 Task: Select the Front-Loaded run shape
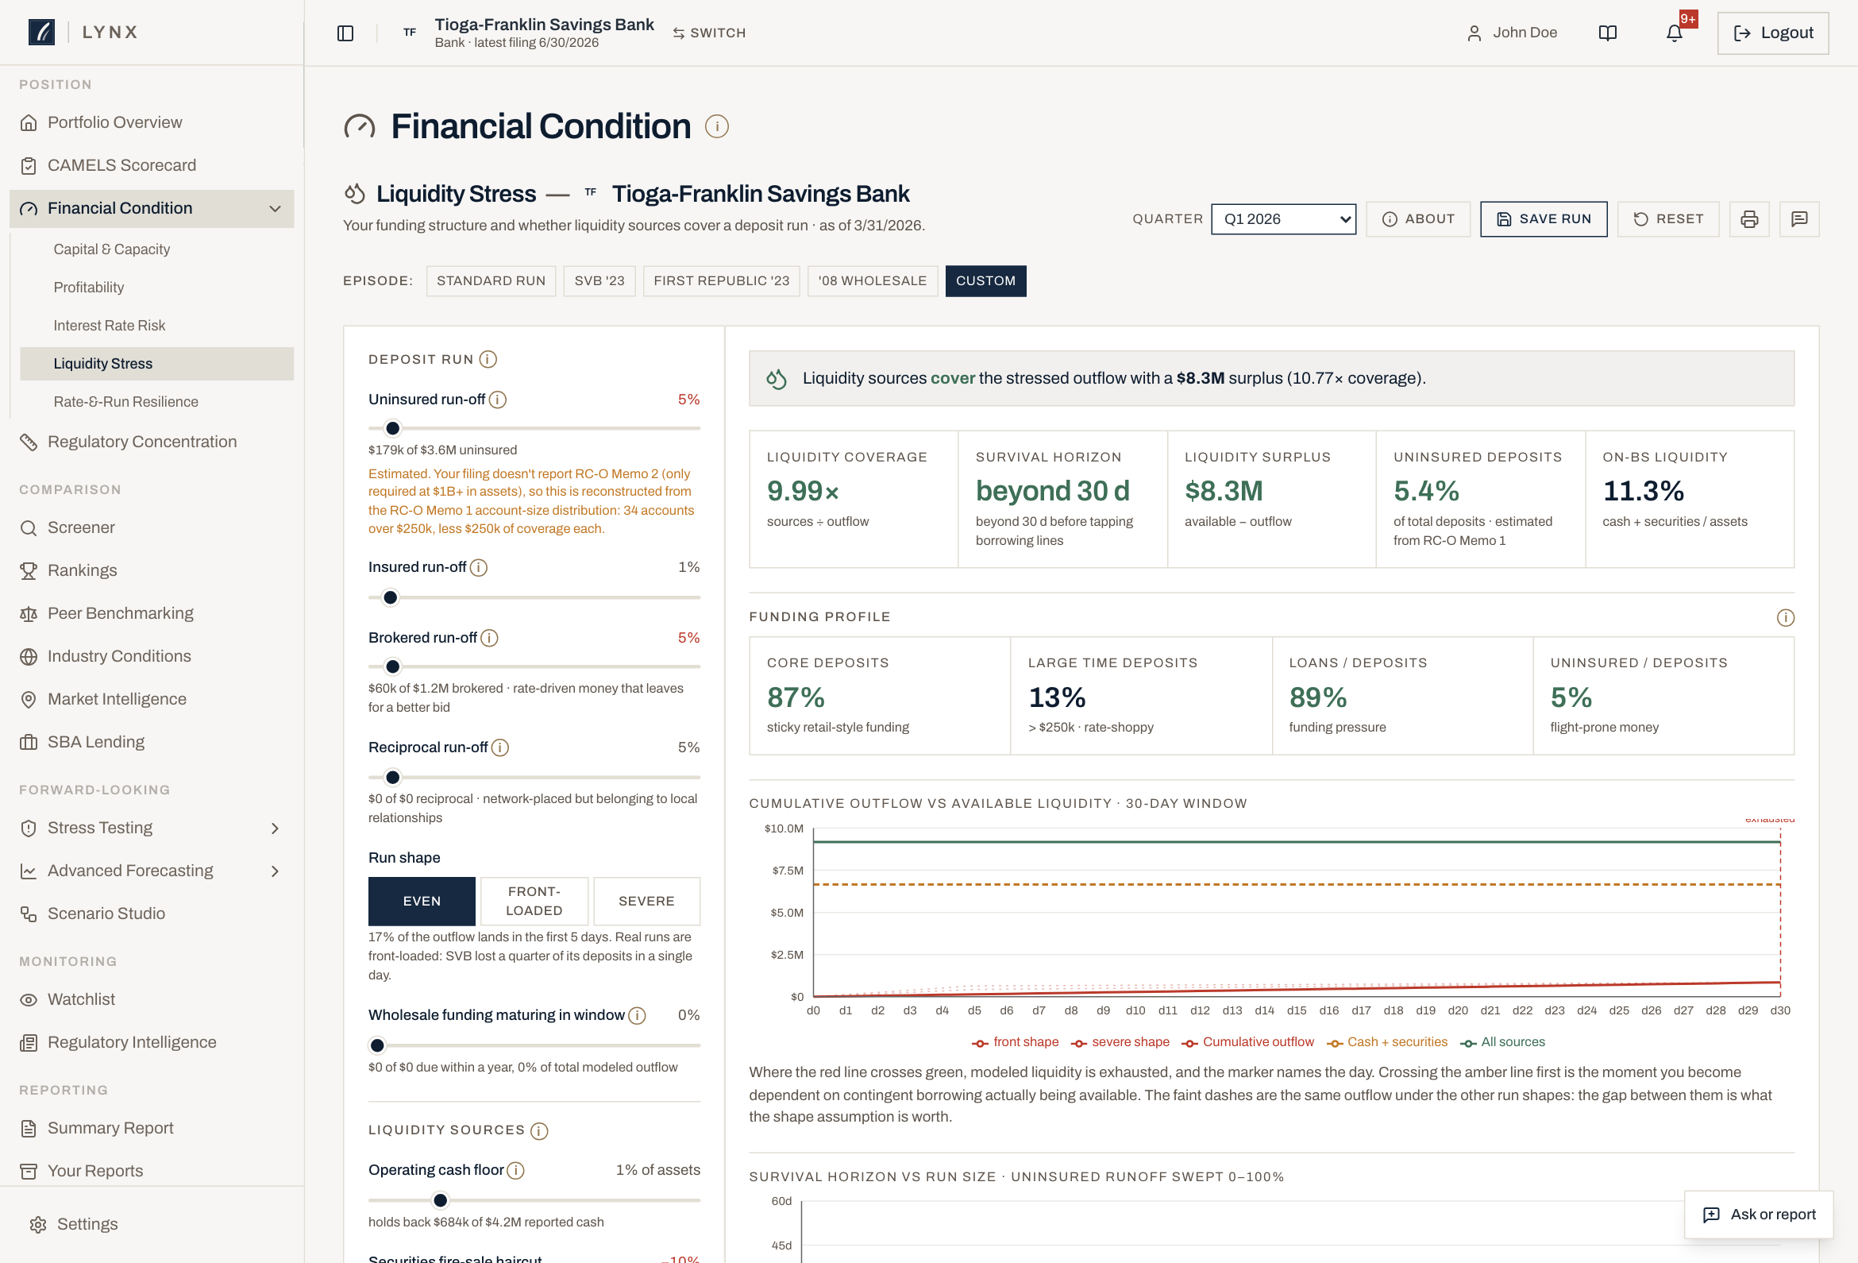534,902
